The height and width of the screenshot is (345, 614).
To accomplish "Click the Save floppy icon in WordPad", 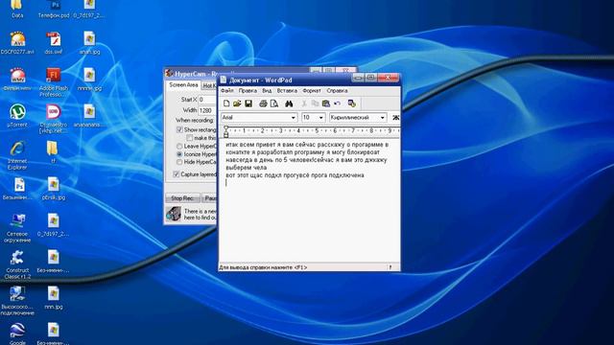I will (x=248, y=103).
